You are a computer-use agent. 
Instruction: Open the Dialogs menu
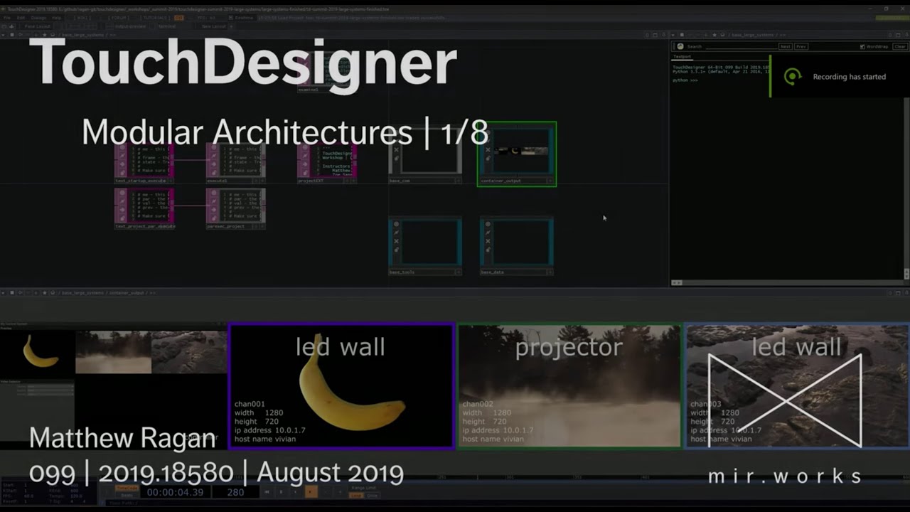(x=38, y=18)
